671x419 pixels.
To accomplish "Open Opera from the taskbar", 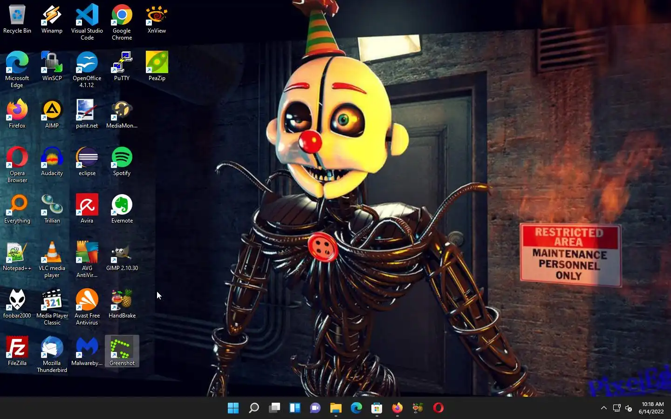I will 438,408.
